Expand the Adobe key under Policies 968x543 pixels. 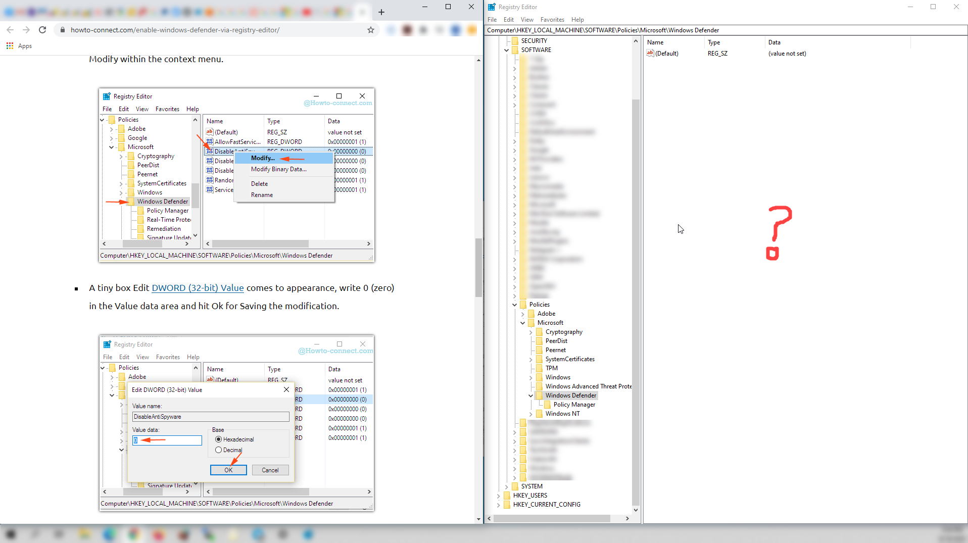[x=522, y=314]
